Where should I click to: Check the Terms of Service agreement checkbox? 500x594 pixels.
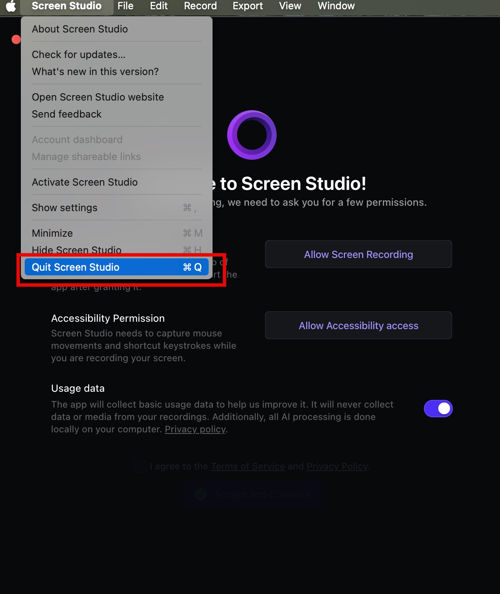(x=140, y=466)
